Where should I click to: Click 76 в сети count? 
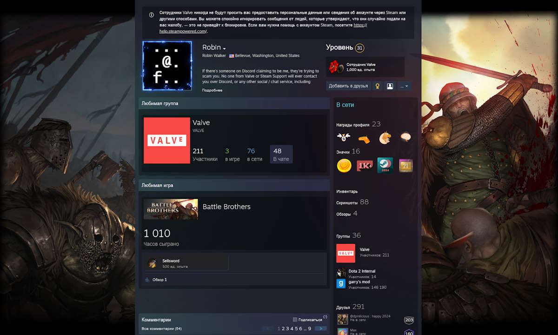click(x=254, y=154)
